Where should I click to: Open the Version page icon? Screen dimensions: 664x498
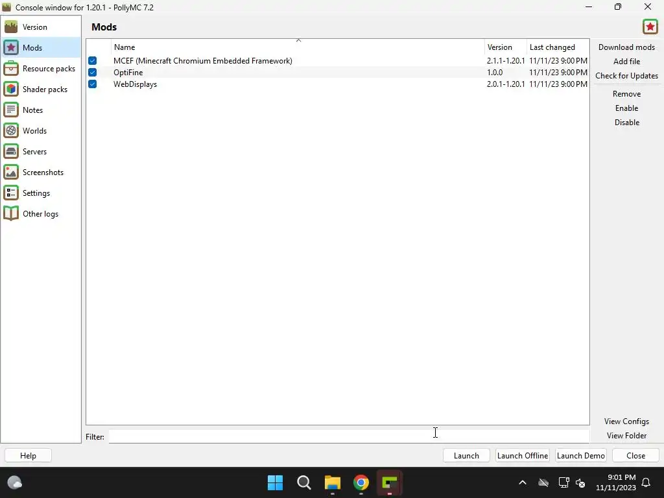[x=11, y=27]
